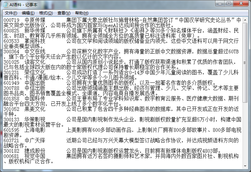Click the text 版权机构广泛合作
The image size is (251, 172).
(29, 161)
